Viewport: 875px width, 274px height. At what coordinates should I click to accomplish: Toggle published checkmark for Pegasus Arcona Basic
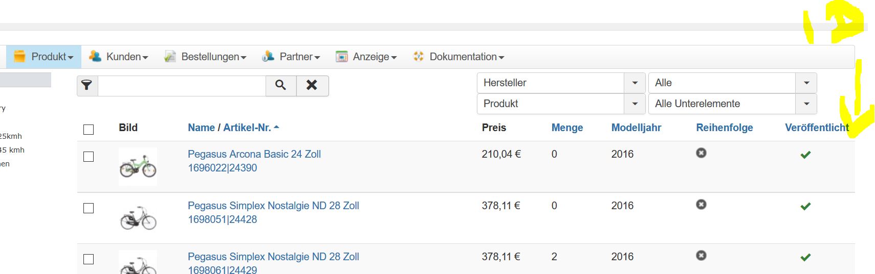(x=805, y=155)
